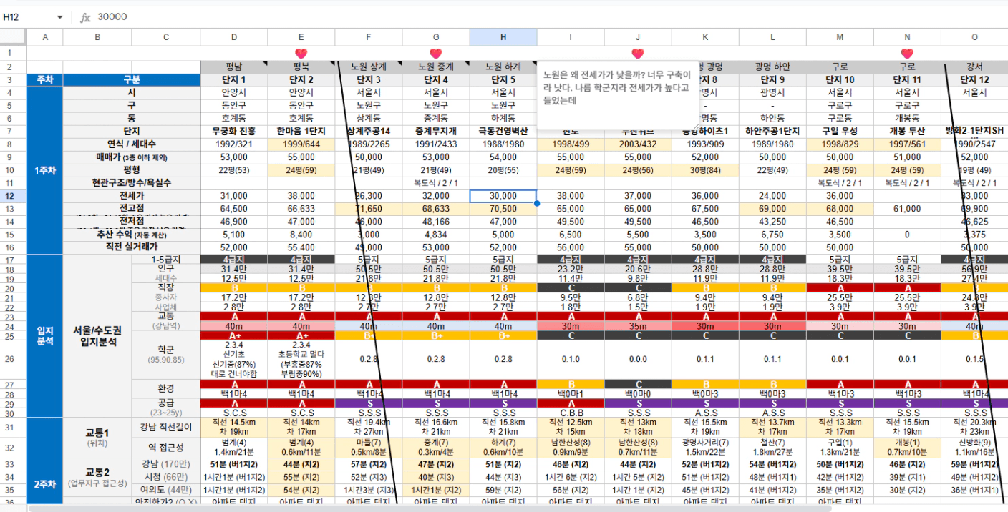Click the fx function icon
Viewport: 1008px width, 512px height.
(85, 17)
